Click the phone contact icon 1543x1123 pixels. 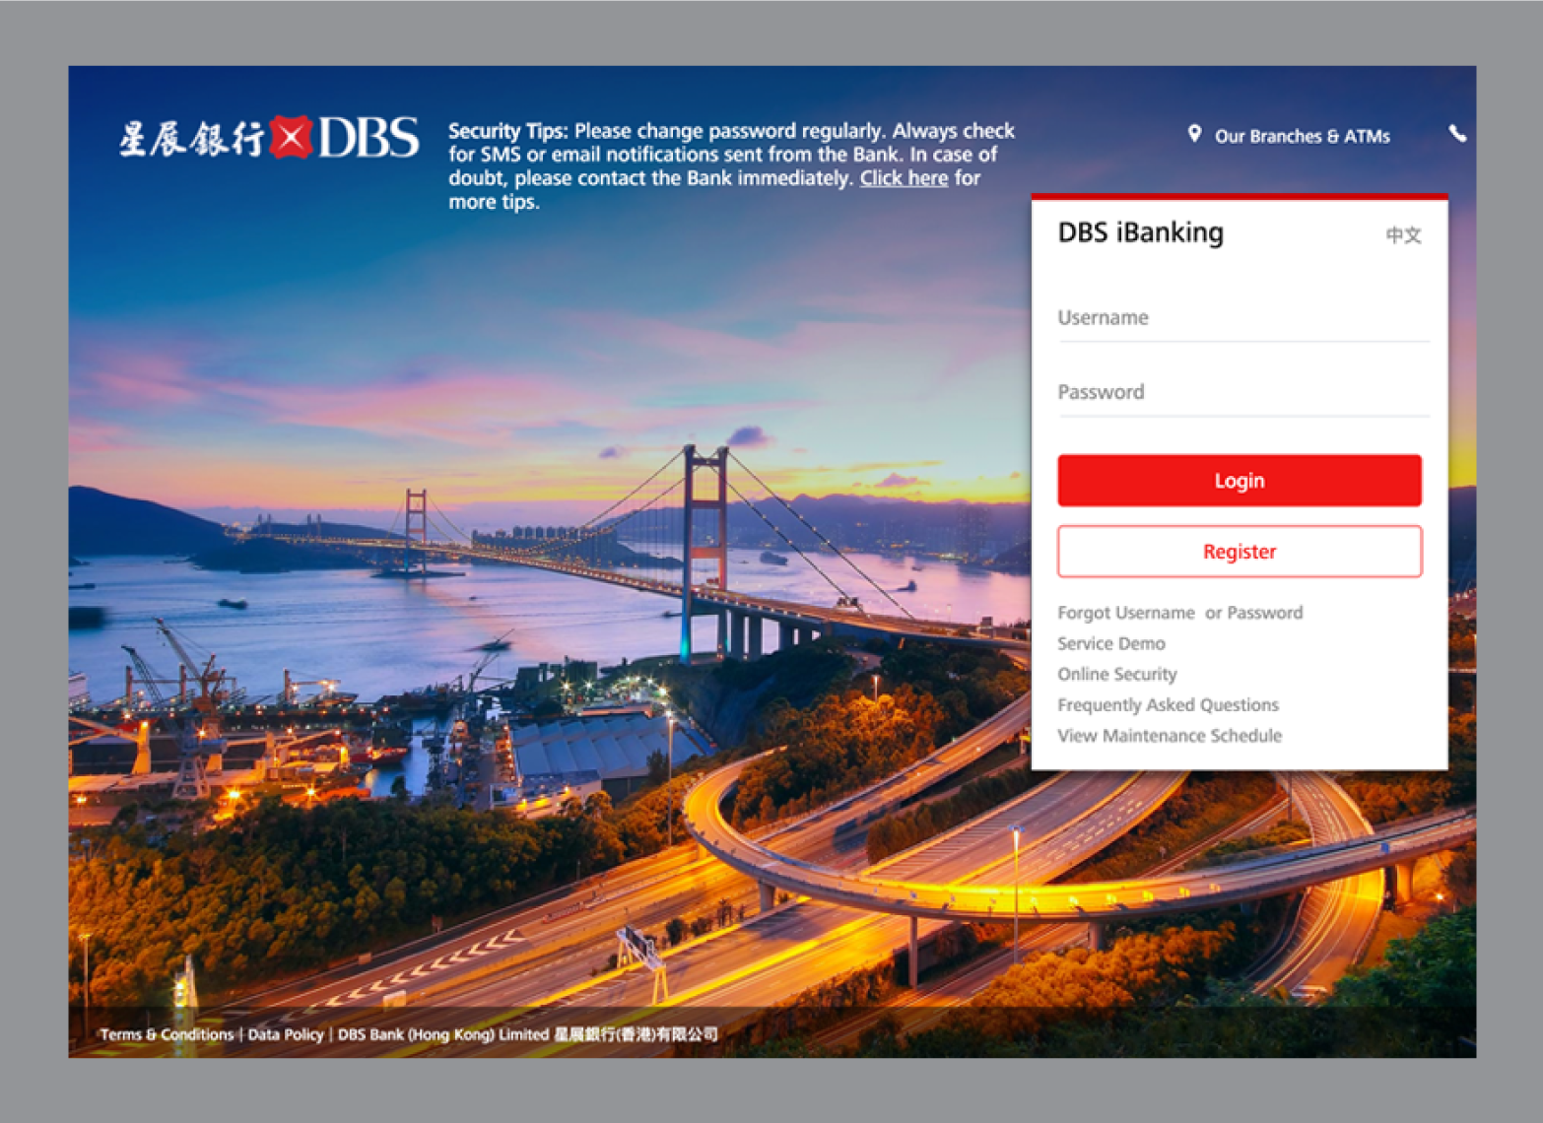1457,134
